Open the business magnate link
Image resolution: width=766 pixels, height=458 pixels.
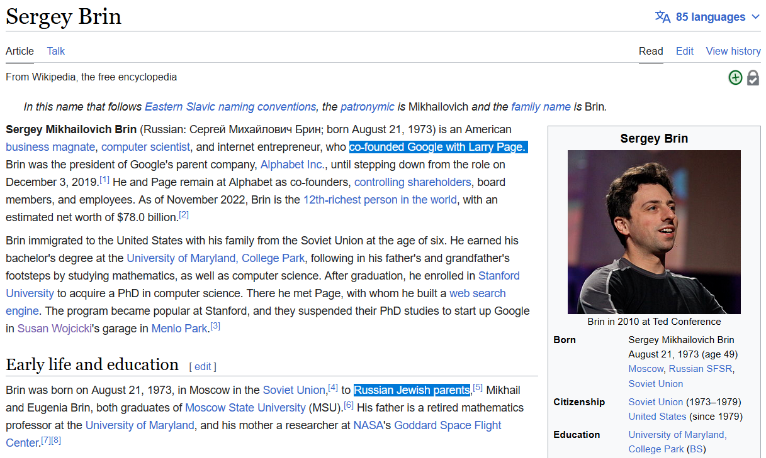(51, 147)
